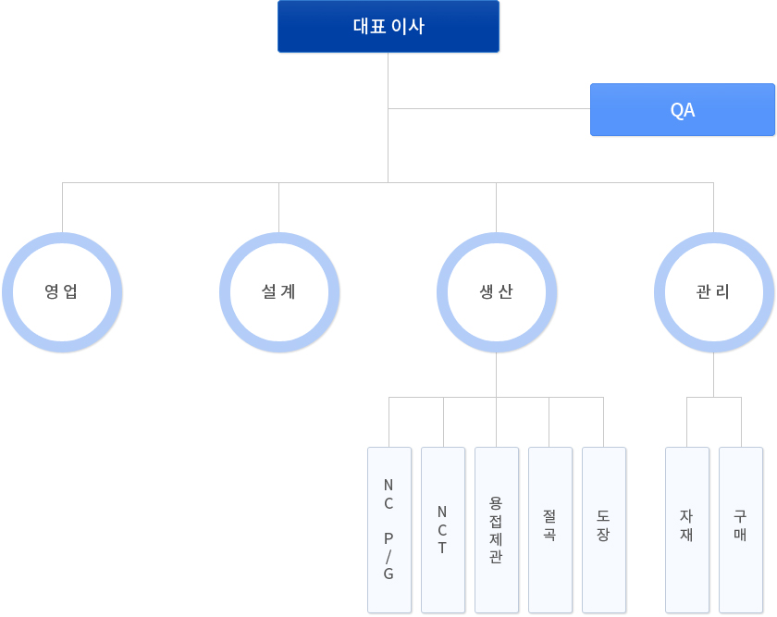Screen dimensions: 777x617
Task: Click the horizontal connector line leading to QA
Action: pyautogui.click(x=490, y=109)
